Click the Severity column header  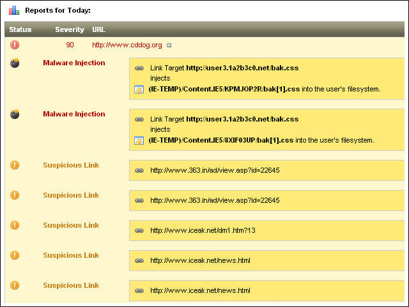70,29
